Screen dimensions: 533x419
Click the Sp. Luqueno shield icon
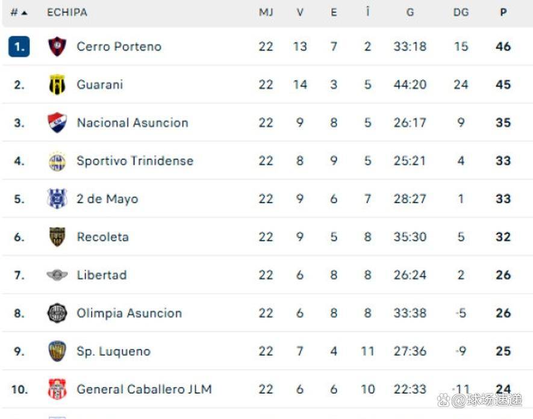click(57, 352)
